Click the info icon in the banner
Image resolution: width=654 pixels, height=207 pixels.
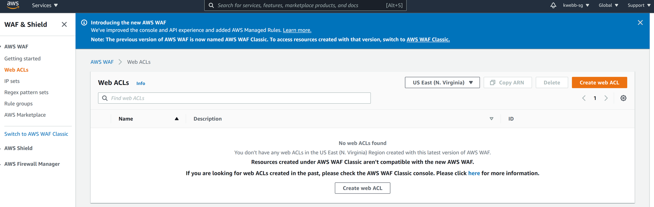pos(84,23)
